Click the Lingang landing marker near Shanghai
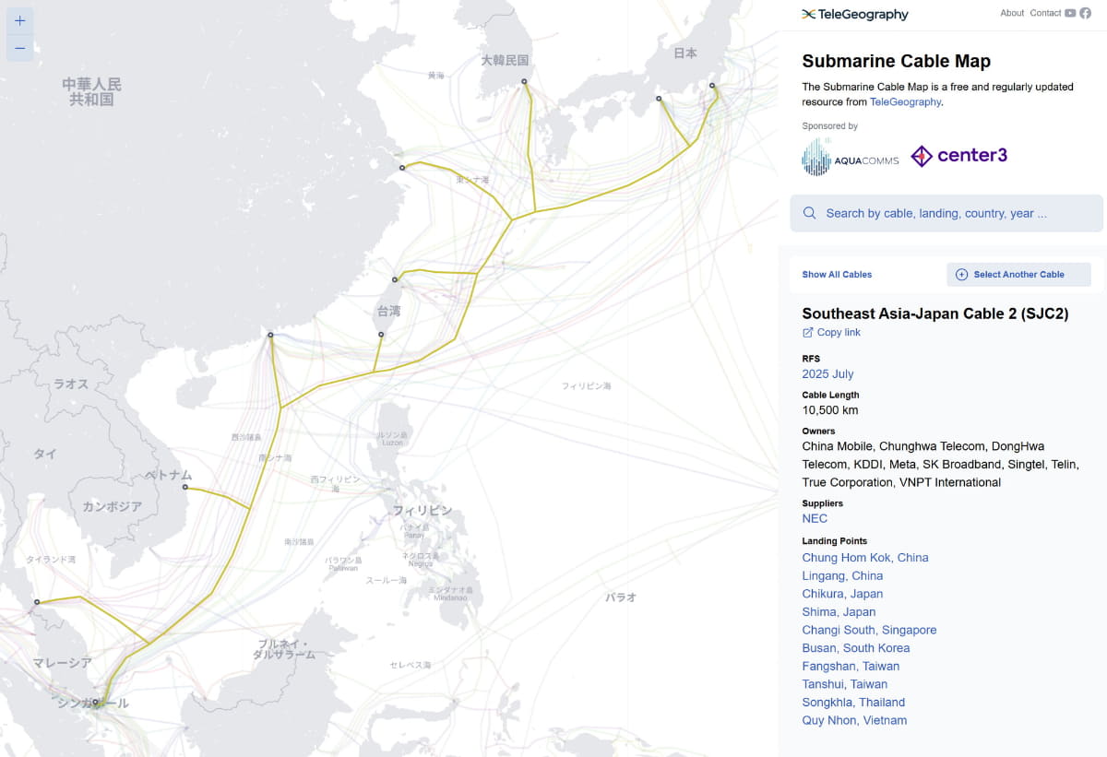The image size is (1107, 757). (402, 168)
